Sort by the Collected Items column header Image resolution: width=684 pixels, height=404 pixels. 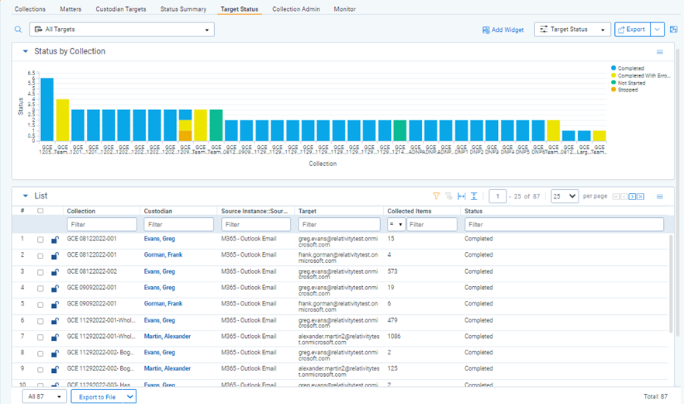tap(409, 211)
